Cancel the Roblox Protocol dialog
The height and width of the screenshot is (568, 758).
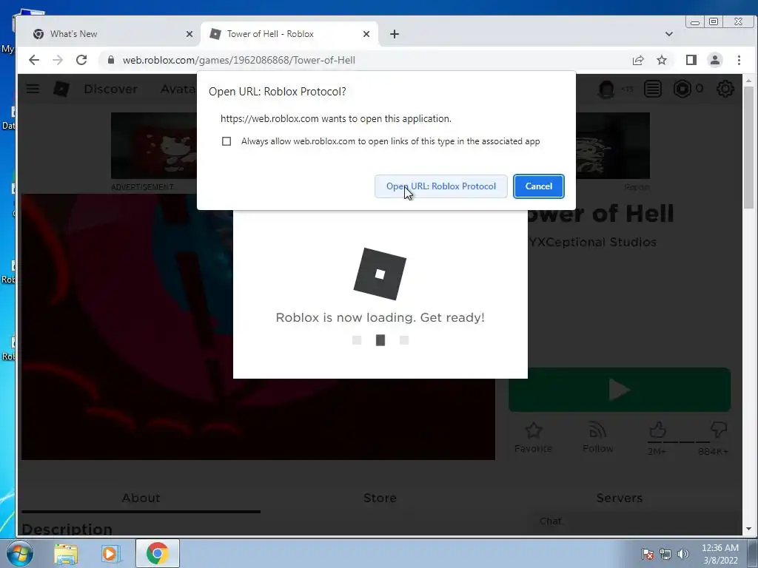(x=539, y=186)
